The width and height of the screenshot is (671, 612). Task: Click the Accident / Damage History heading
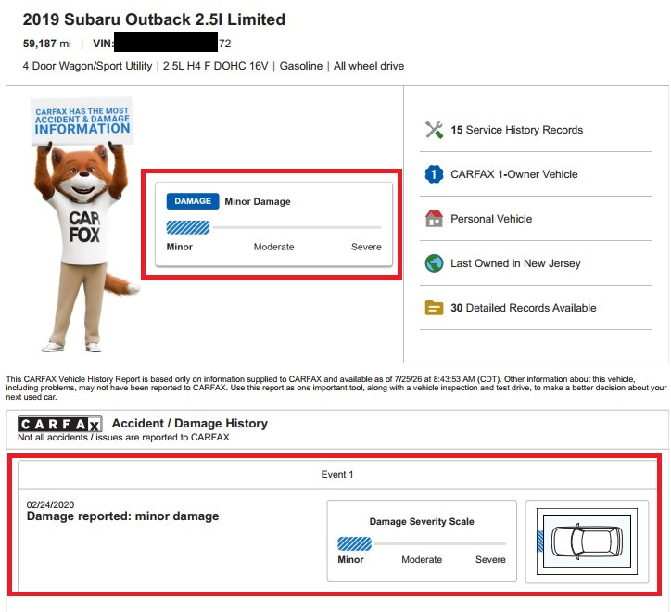tap(190, 423)
